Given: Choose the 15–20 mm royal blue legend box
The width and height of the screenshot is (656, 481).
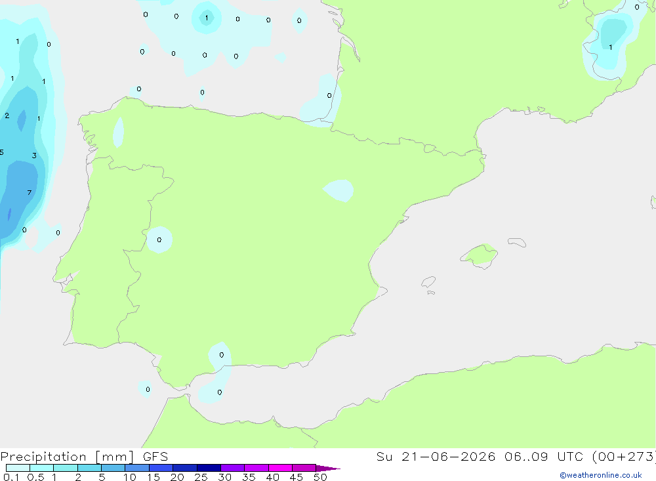Looking at the screenshot, I should click(x=161, y=468).
